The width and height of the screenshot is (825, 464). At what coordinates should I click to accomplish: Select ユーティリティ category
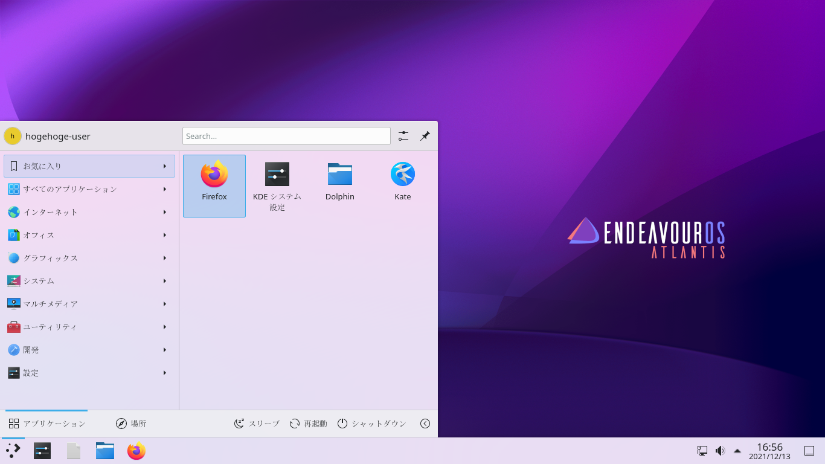89,327
